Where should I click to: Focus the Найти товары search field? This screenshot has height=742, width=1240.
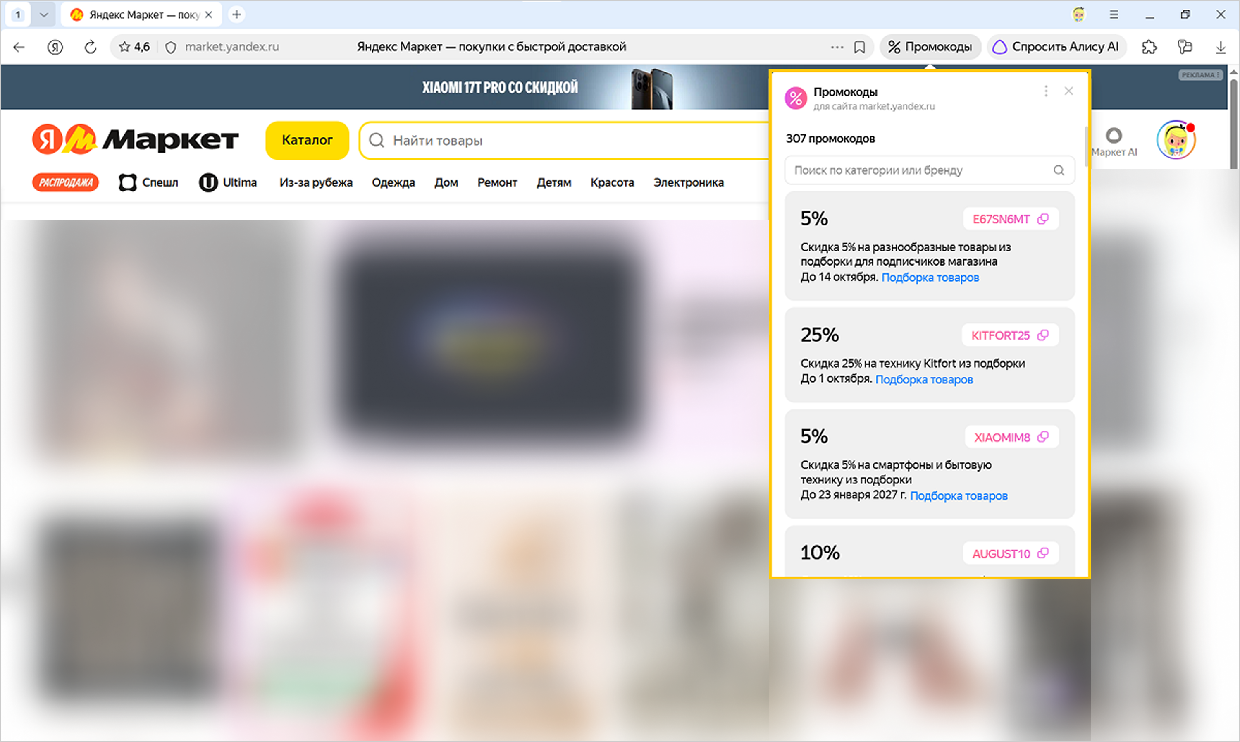565,141
